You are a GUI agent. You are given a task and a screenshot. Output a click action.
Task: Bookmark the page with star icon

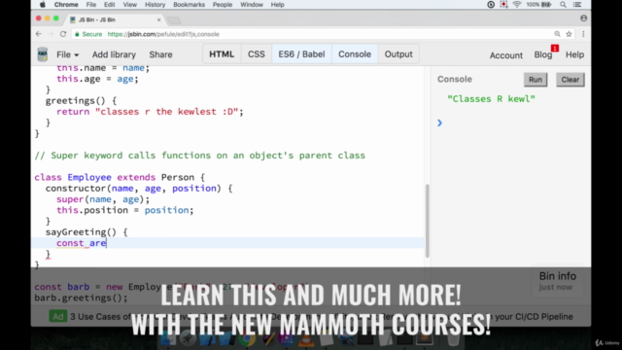tap(569, 34)
